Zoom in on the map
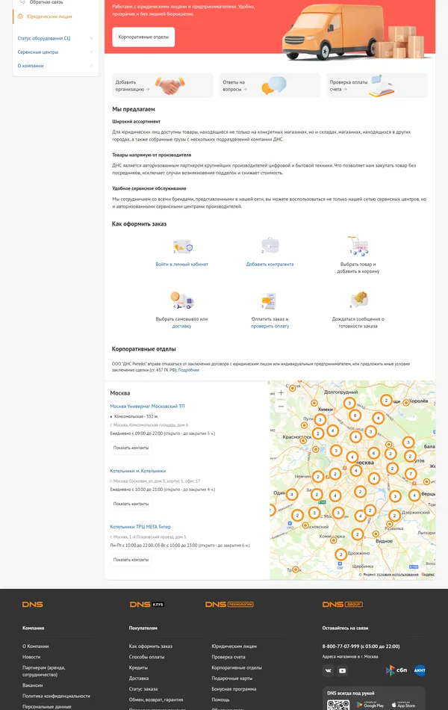Screen dimensions: 448x710 coord(281,392)
